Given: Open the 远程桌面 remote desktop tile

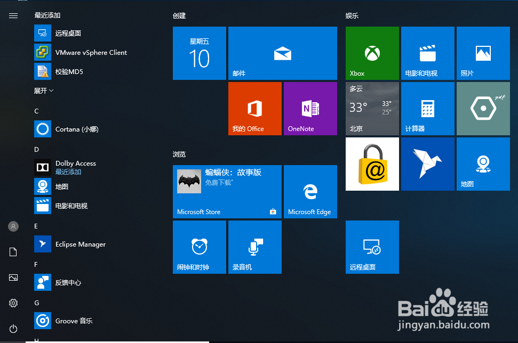Looking at the screenshot, I should (x=372, y=247).
